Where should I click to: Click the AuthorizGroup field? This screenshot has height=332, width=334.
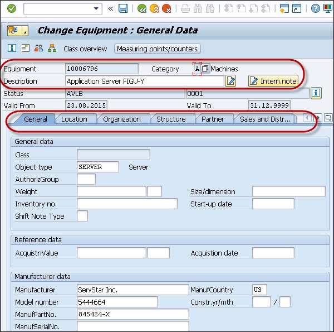pos(86,179)
